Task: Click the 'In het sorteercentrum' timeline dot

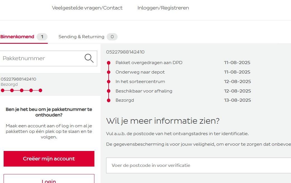Action: (109, 82)
